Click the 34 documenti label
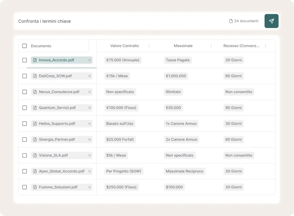The height and width of the screenshot is (216, 294). (x=246, y=21)
